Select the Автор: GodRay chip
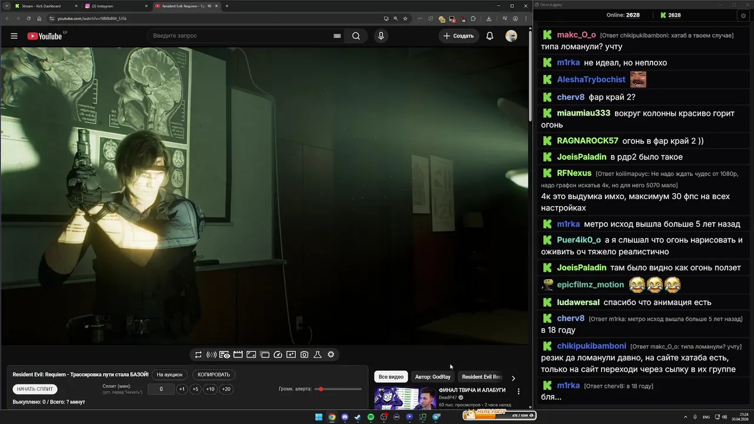Image resolution: width=754 pixels, height=424 pixels. click(433, 377)
